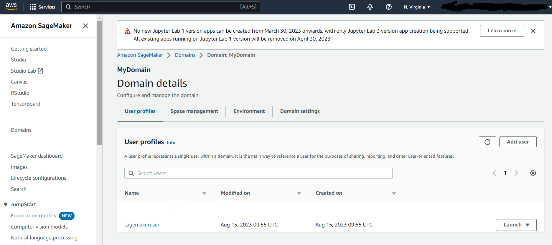Viewport: 552px width, 245px height.
Task: Open TensorBoard in sidebar
Action: coord(26,104)
